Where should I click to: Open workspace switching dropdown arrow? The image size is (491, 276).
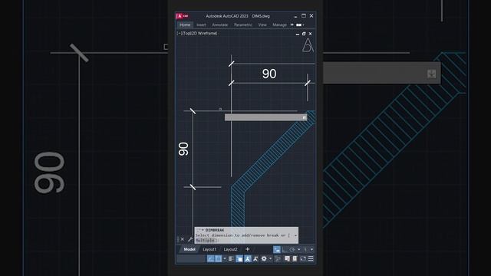(271, 258)
